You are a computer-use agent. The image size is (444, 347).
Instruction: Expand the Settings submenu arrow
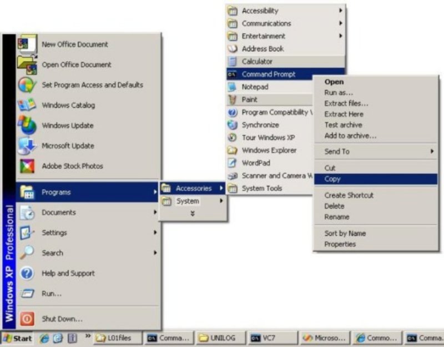tap(155, 233)
